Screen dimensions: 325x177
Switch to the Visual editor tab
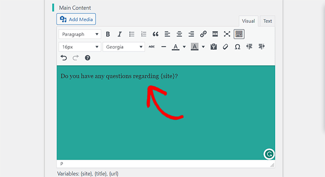(x=249, y=21)
